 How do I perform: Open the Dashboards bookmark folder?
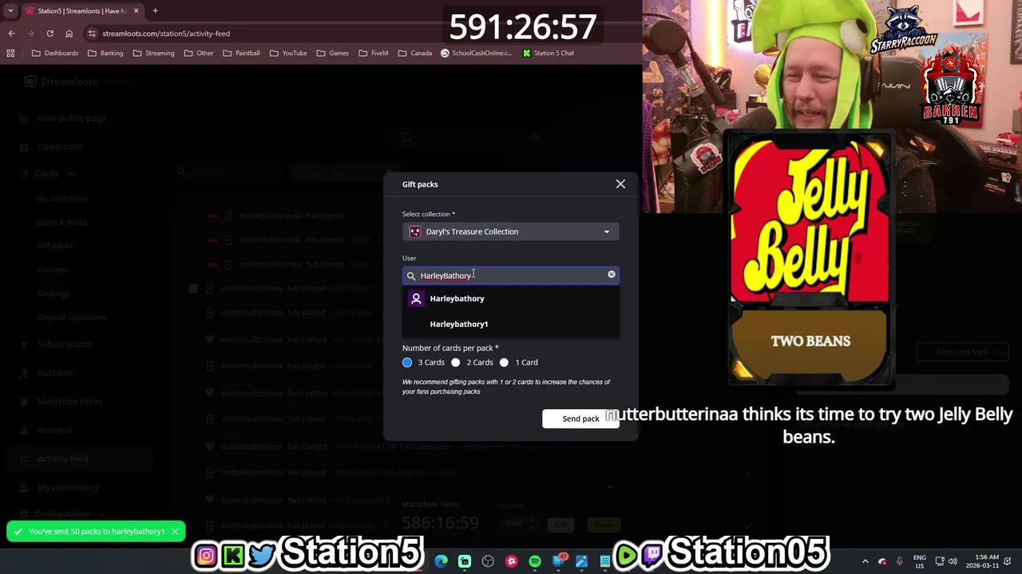(x=55, y=53)
